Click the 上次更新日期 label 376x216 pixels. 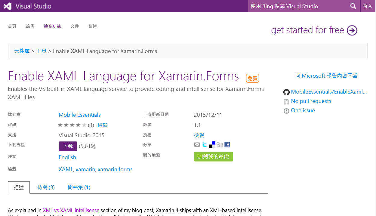pos(156,114)
